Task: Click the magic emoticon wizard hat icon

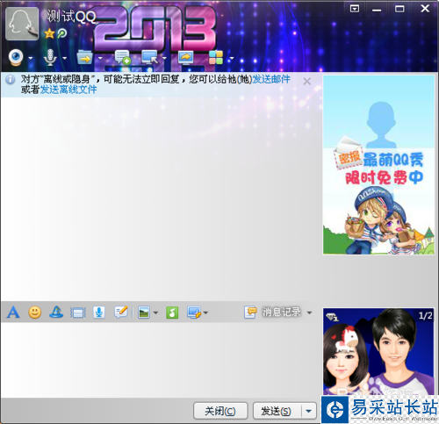Action: (x=56, y=313)
